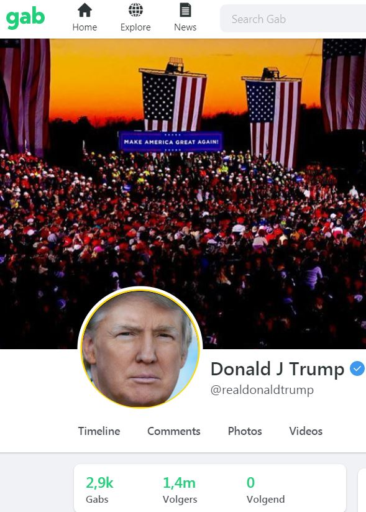
Task: Click the @realdonaldtrump handle
Action: (x=262, y=390)
